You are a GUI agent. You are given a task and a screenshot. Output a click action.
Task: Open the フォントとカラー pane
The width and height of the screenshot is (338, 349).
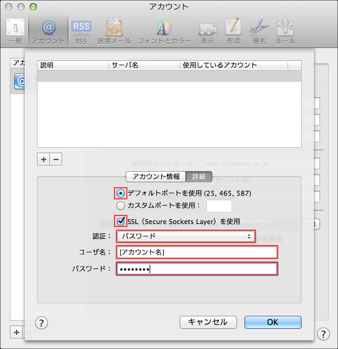point(164,31)
